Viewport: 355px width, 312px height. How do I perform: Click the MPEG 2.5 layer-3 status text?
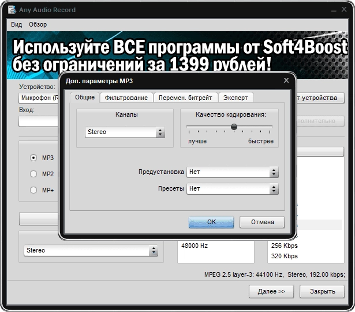click(x=275, y=274)
